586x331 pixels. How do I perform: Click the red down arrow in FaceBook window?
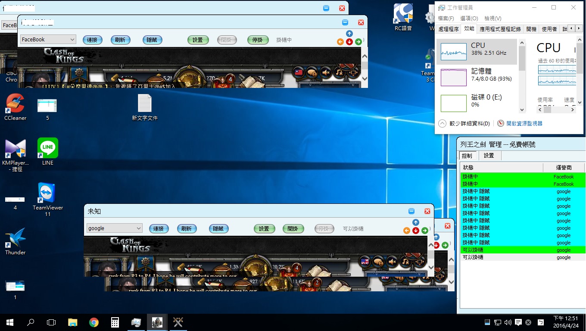[349, 42]
